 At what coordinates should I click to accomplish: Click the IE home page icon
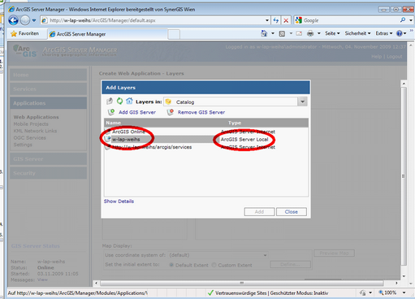tap(264, 33)
